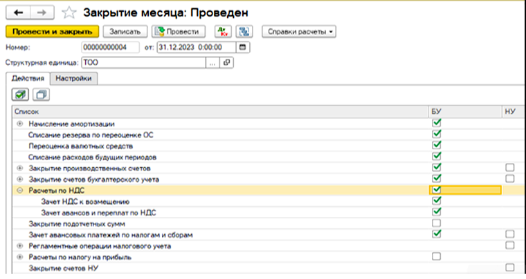Enable НУ checkbox for Закрытие счетов НУ

point(510,267)
